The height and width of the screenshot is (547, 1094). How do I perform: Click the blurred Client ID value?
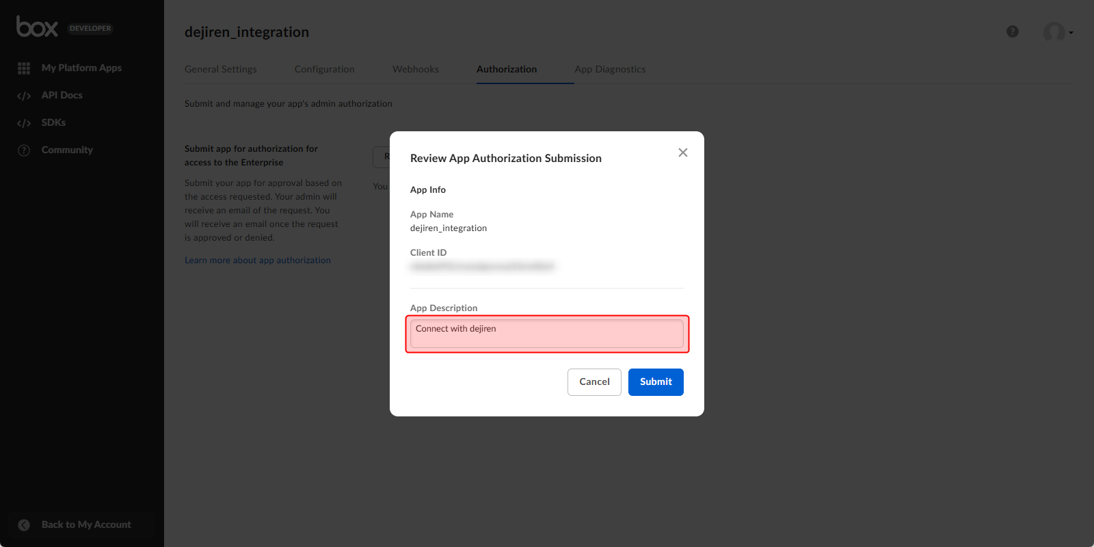click(482, 267)
